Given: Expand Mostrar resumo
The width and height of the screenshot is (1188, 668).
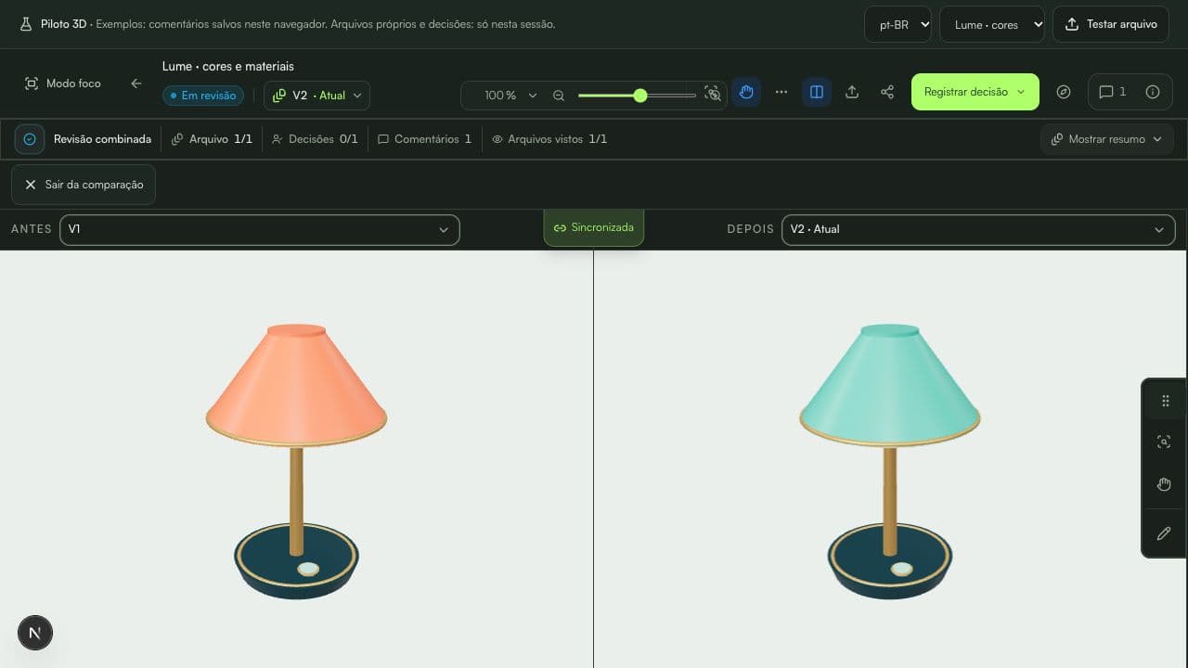Looking at the screenshot, I should (1106, 139).
